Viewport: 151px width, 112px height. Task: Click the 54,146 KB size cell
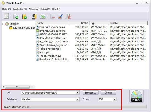pyautogui.click(x=82, y=52)
